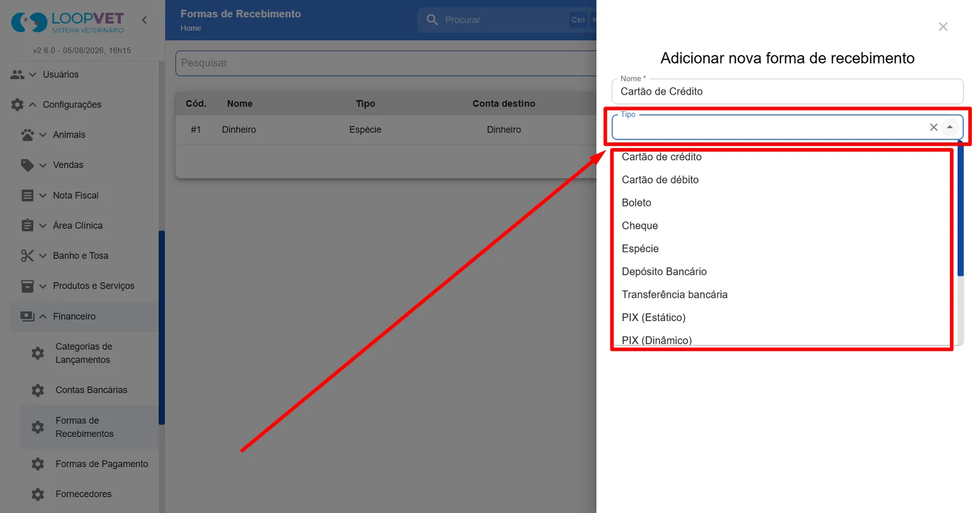Viewport: 978px width, 513px height.
Task: Click the Vendas tag icon
Action: (x=28, y=165)
